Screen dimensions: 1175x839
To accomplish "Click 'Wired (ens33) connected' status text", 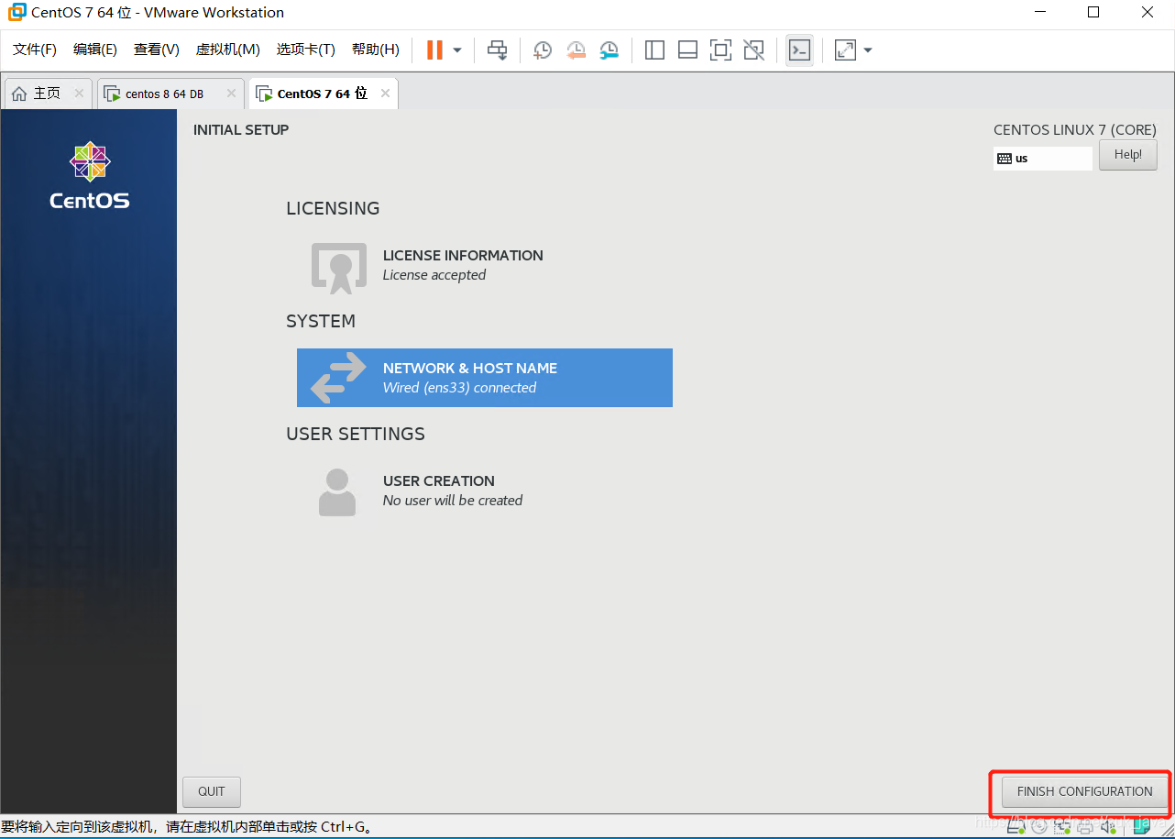I will point(459,388).
